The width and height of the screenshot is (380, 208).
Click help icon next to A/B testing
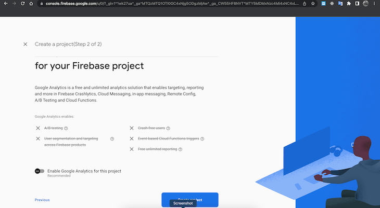[x=66, y=128]
